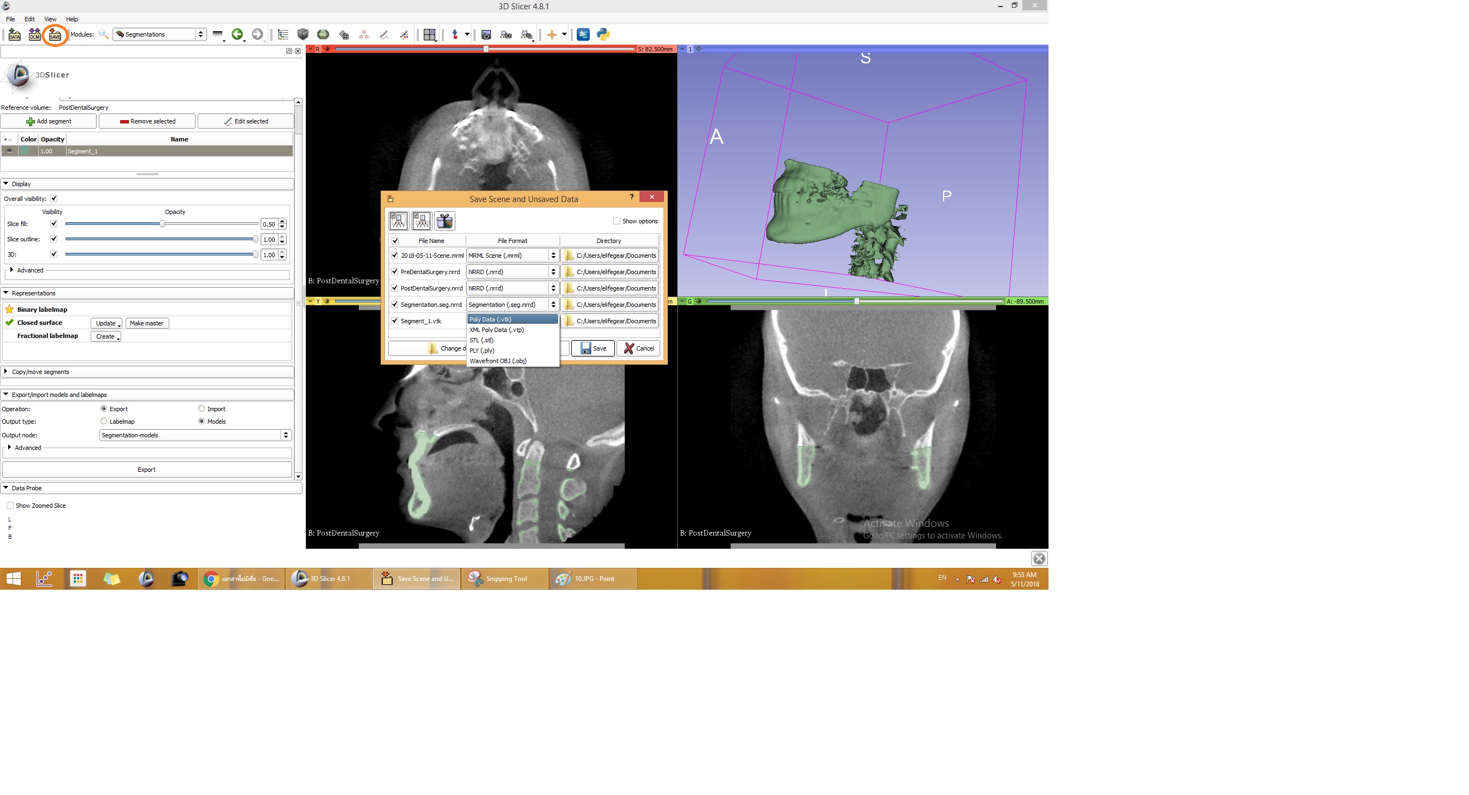This screenshot has height=795, width=1469.
Task: Click the Edit selected button
Action: click(x=246, y=121)
